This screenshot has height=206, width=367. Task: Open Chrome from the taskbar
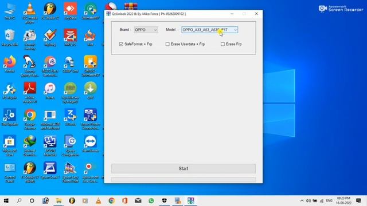(x=112, y=201)
